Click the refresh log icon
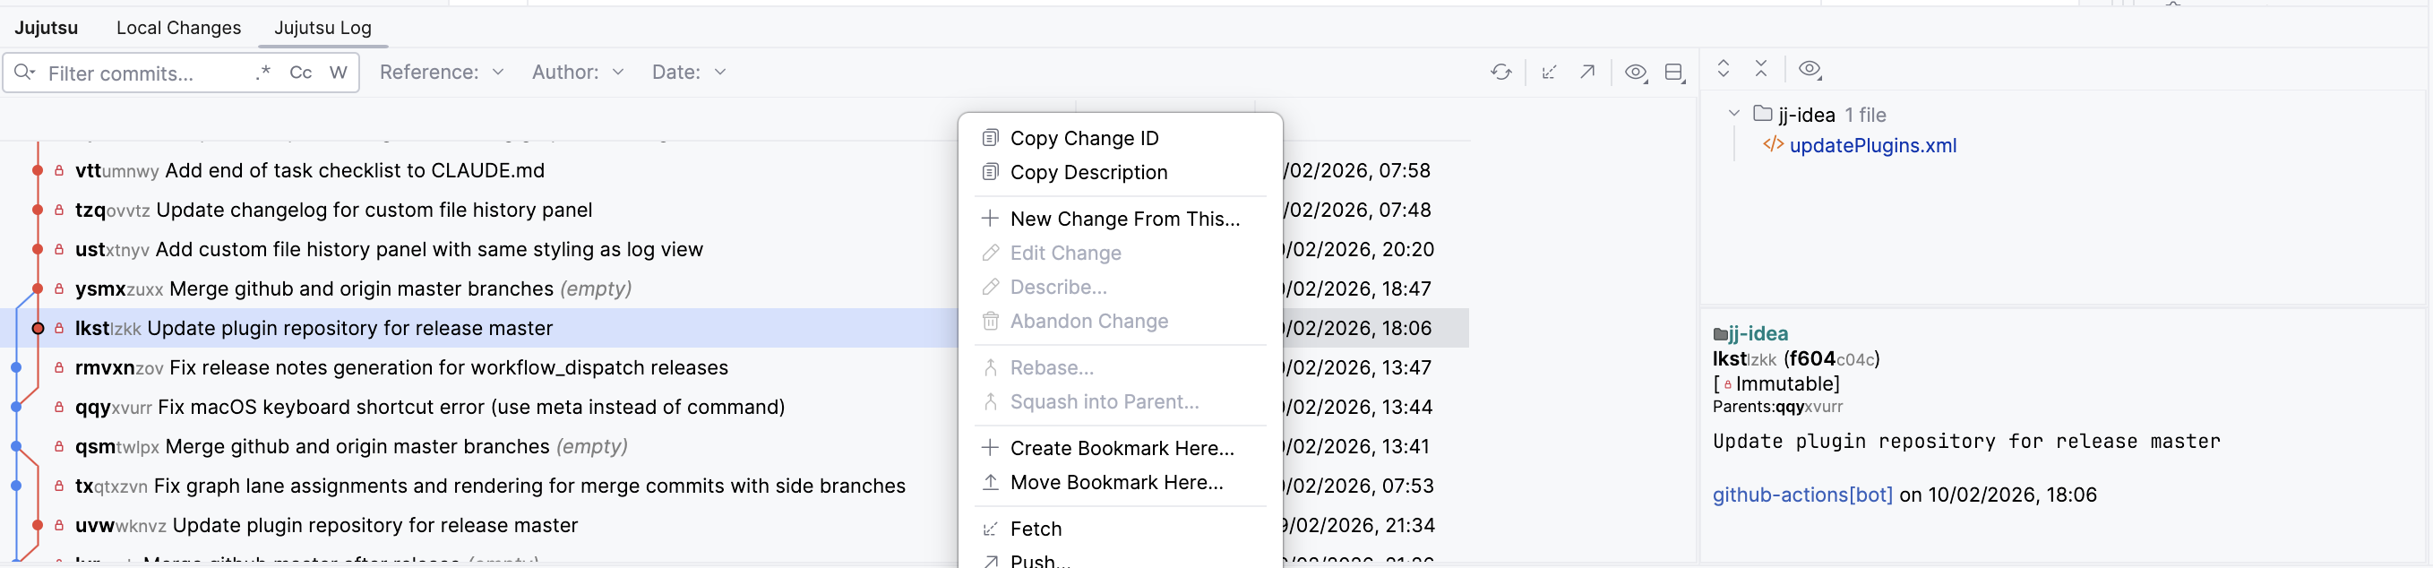This screenshot has width=2433, height=568. 1500,72
